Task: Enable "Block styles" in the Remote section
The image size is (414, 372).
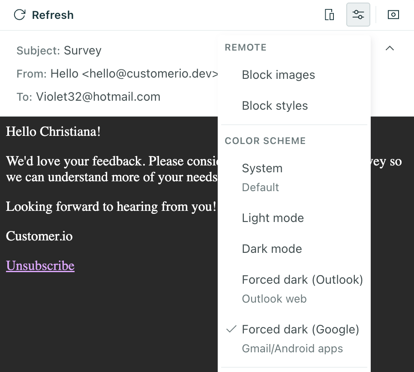Action: pos(275,105)
